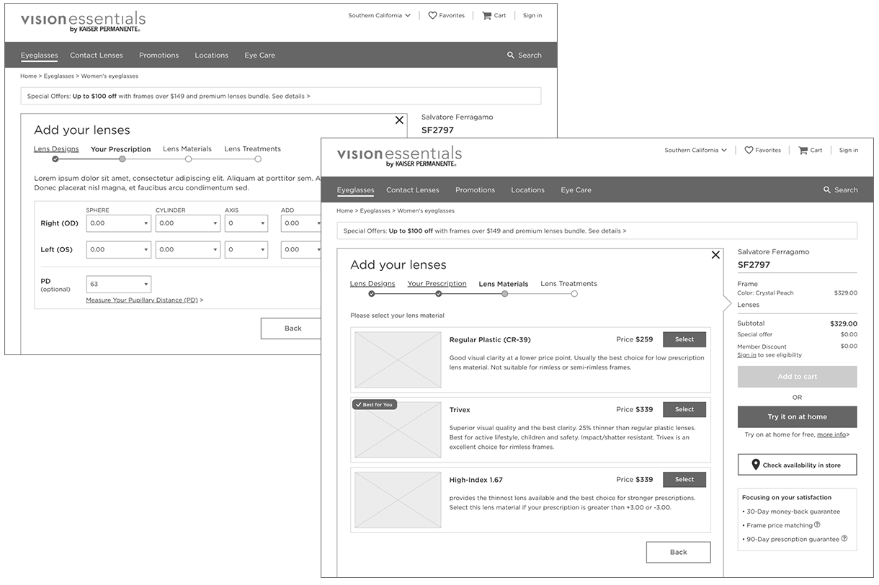This screenshot has height=585, width=879.
Task: Close the Lens Materials 'Add your lenses' panel
Action: (x=715, y=255)
